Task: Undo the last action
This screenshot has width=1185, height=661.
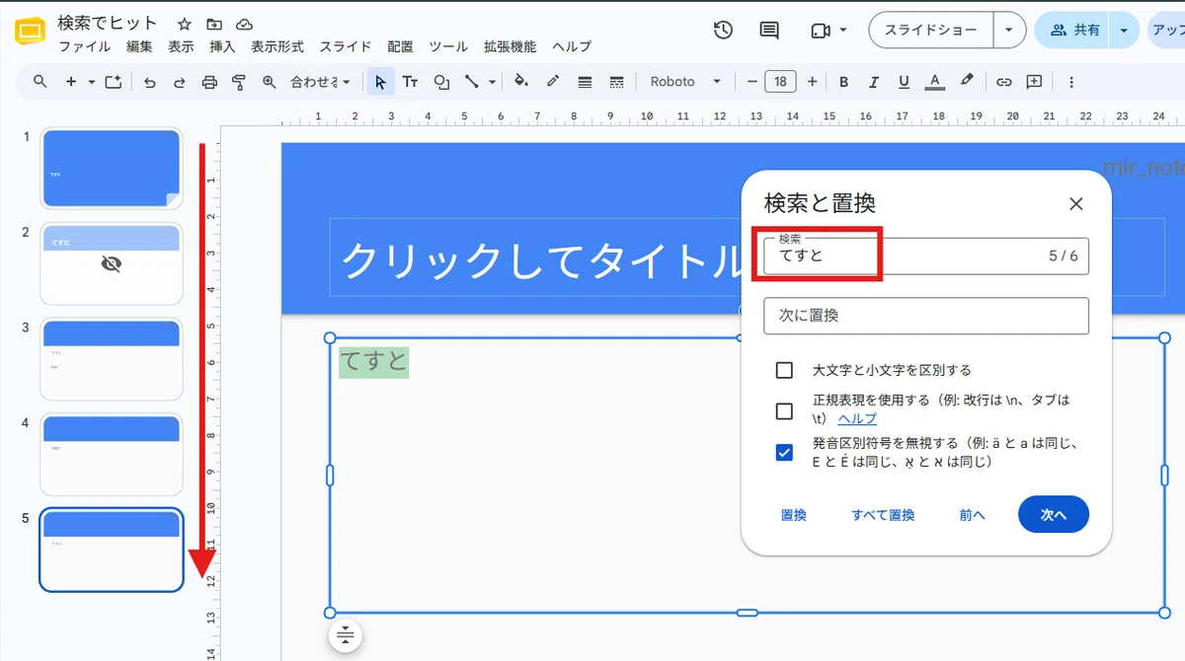Action: tap(150, 82)
